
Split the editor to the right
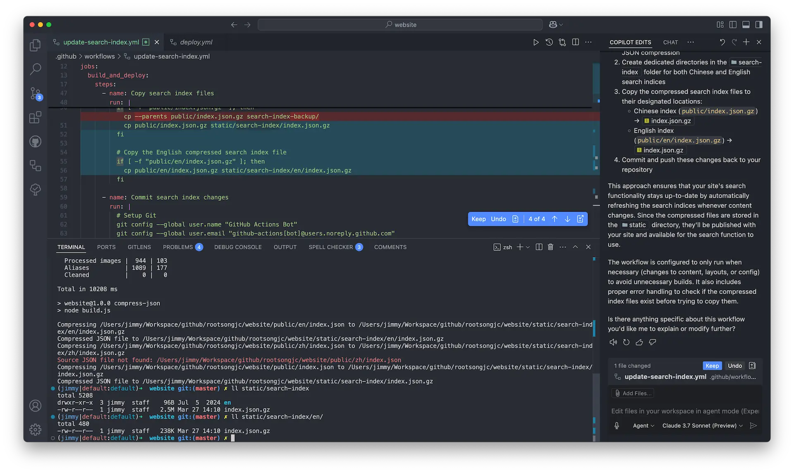tap(575, 42)
